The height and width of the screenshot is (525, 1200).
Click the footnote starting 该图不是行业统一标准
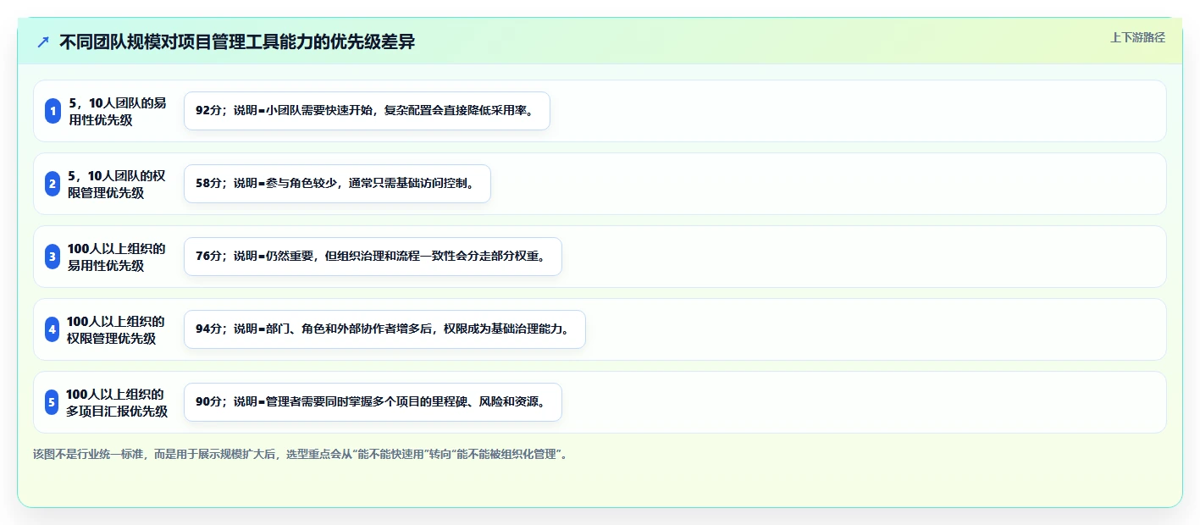pyautogui.click(x=300, y=455)
